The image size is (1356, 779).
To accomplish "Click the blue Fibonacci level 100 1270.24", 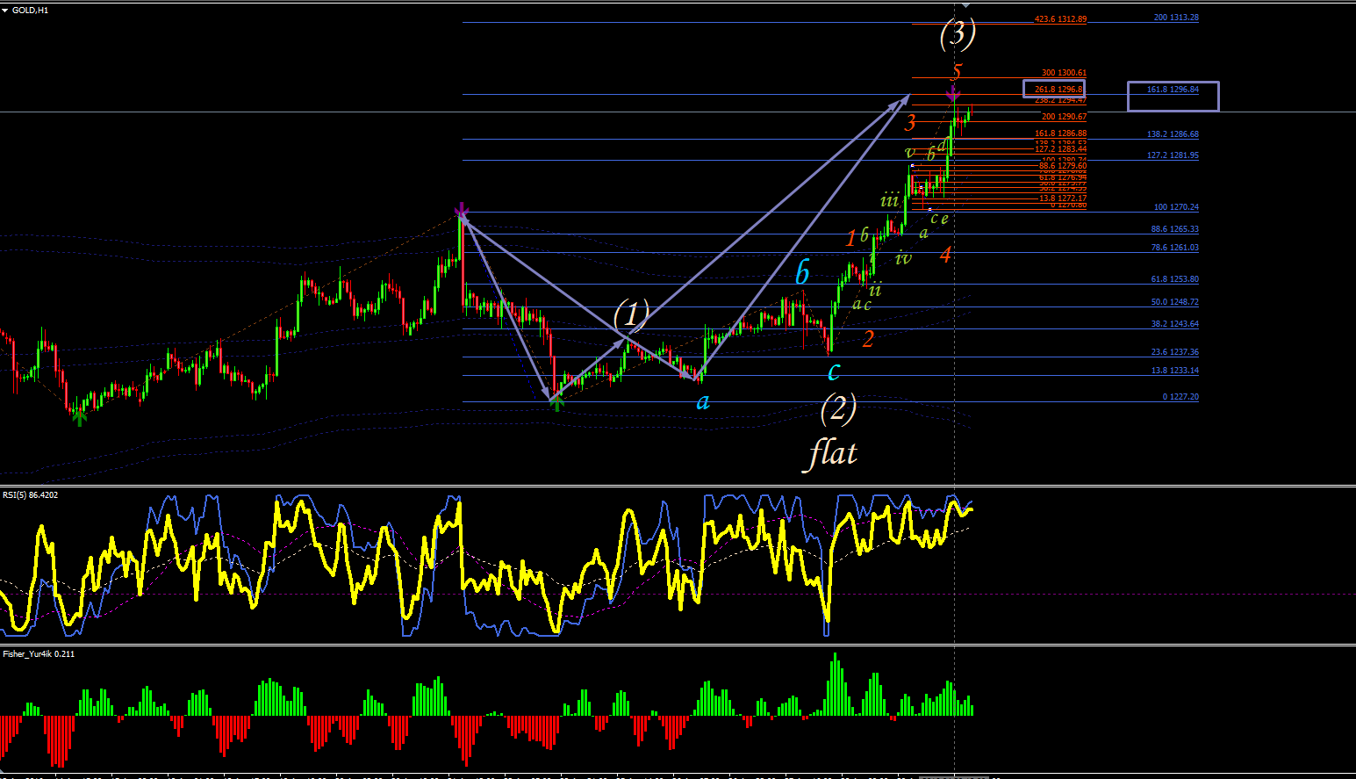I will [1176, 207].
